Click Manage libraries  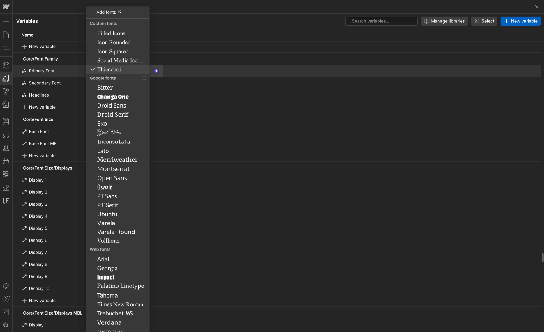click(444, 21)
